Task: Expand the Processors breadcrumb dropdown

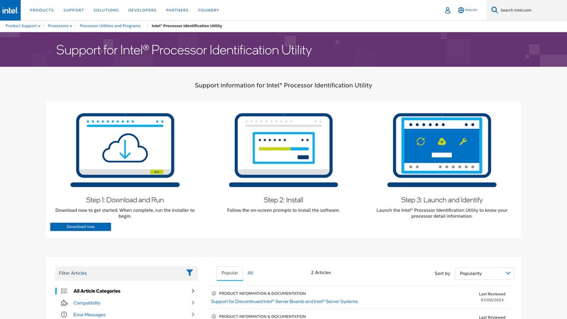Action: tap(60, 26)
